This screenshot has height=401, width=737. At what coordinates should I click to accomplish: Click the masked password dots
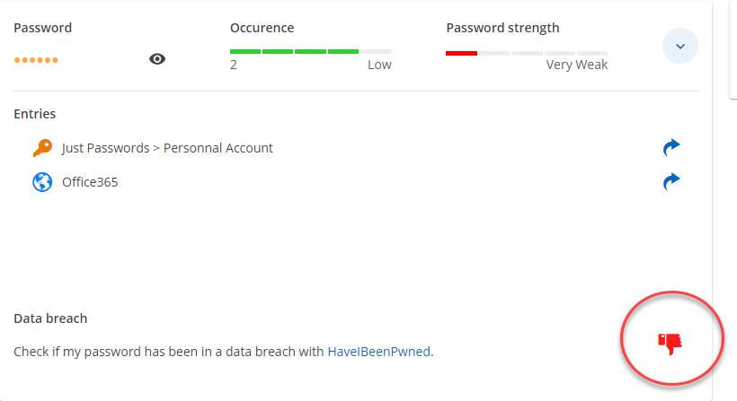[x=36, y=60]
